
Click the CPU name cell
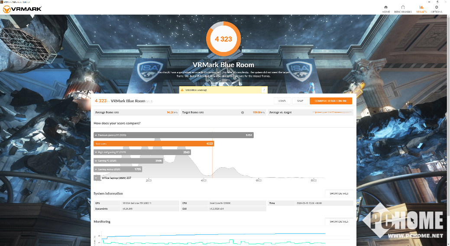[x=237, y=203]
